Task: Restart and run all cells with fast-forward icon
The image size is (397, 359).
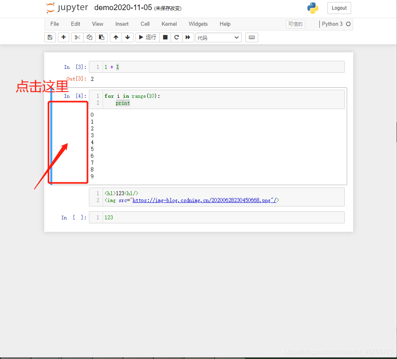Action: pos(188,37)
